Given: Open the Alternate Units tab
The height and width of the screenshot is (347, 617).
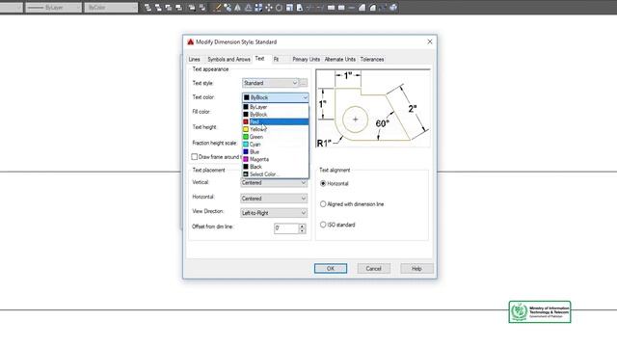Looking at the screenshot, I should [x=340, y=60].
